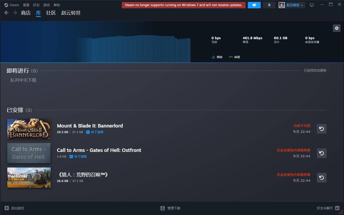Open the Steam menu
This screenshot has height=215, width=344.
coord(12,5)
